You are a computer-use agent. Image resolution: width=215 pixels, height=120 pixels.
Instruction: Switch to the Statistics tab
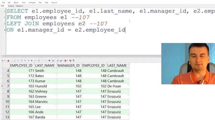19,6
